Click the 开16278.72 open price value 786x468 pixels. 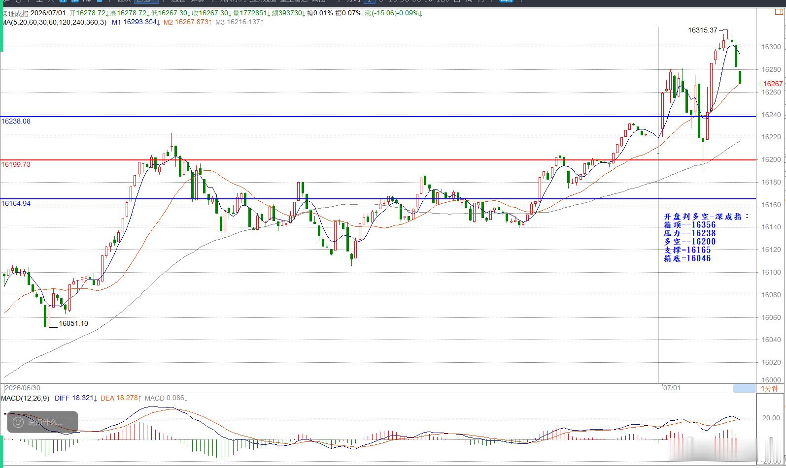(89, 13)
